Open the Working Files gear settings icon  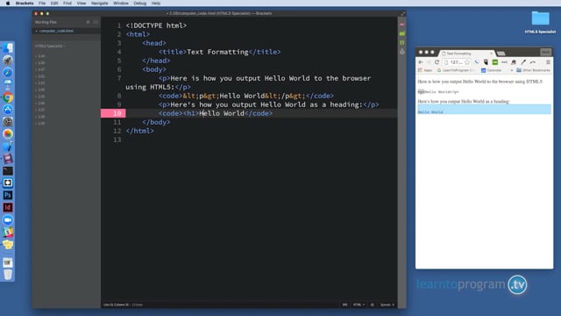(x=88, y=22)
